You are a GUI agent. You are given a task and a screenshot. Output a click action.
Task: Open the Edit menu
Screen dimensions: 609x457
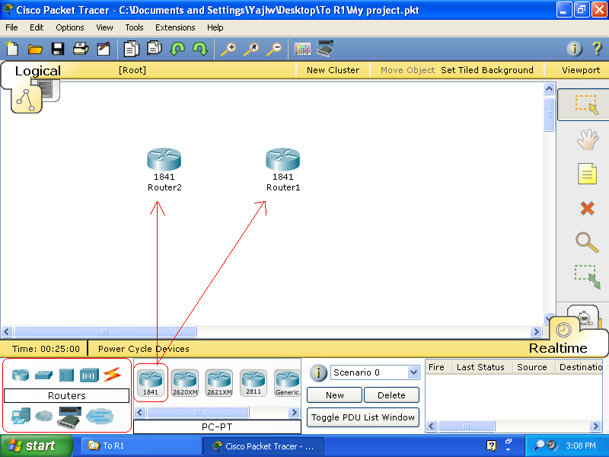[37, 27]
